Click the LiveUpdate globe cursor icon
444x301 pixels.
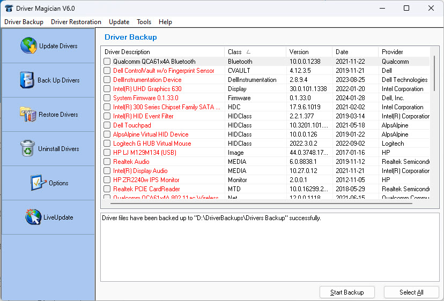[33, 217]
